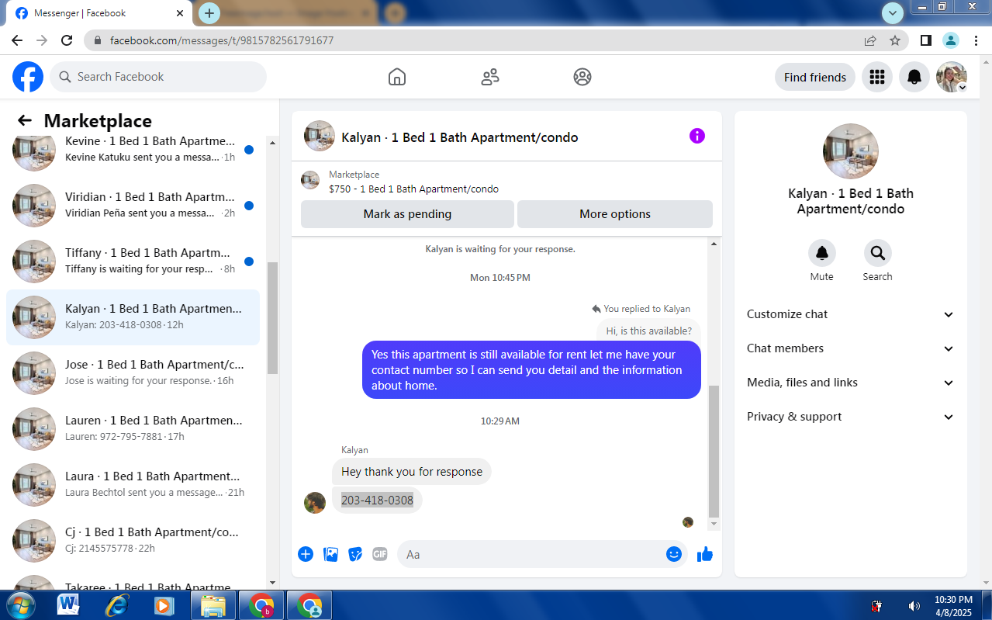Viewport: 992px width, 620px height.
Task: Open Windows Explorer folder in taskbar
Action: [213, 605]
